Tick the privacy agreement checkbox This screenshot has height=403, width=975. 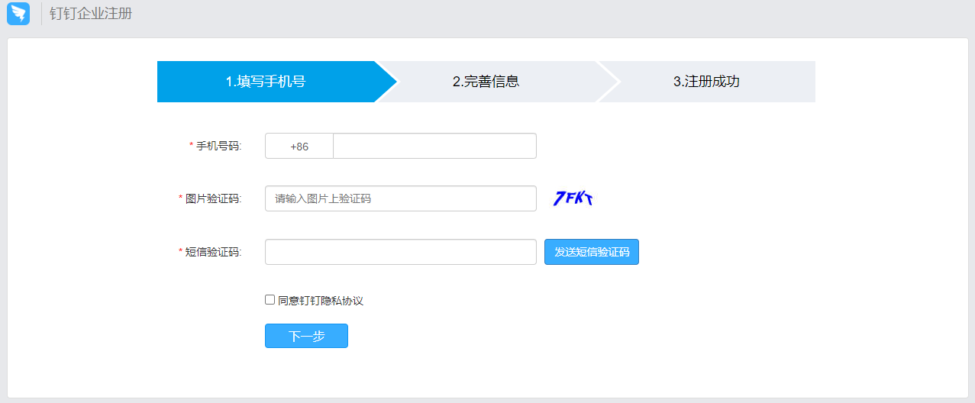tap(270, 300)
